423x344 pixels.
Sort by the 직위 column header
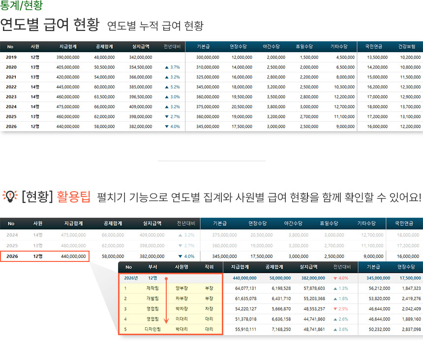209,267
